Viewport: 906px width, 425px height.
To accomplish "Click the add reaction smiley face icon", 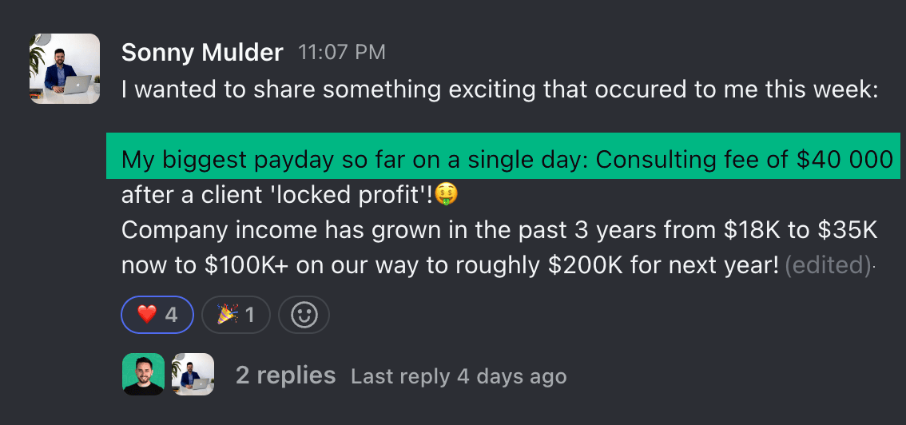I will 304,316.
